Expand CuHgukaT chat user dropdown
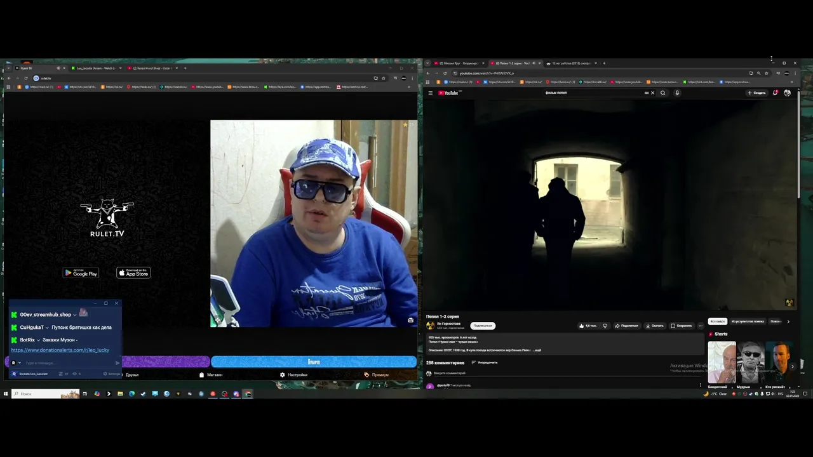This screenshot has width=813, height=457. tap(47, 328)
